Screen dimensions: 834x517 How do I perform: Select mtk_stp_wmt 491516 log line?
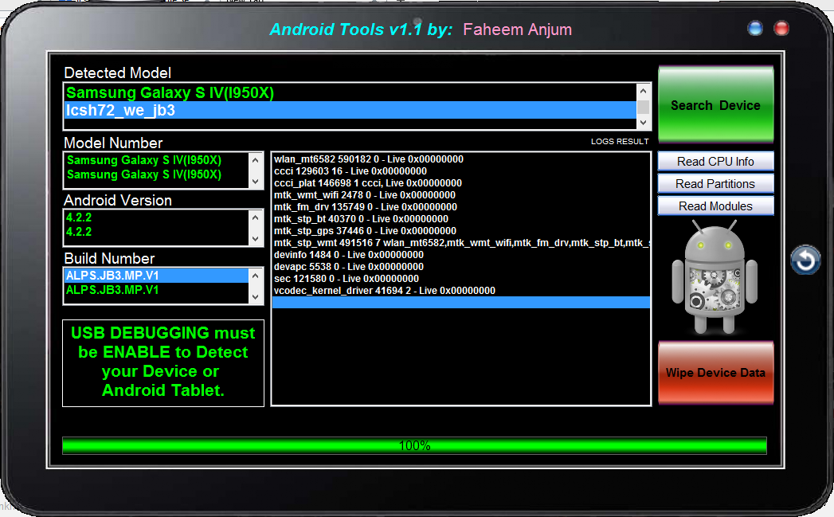[460, 242]
